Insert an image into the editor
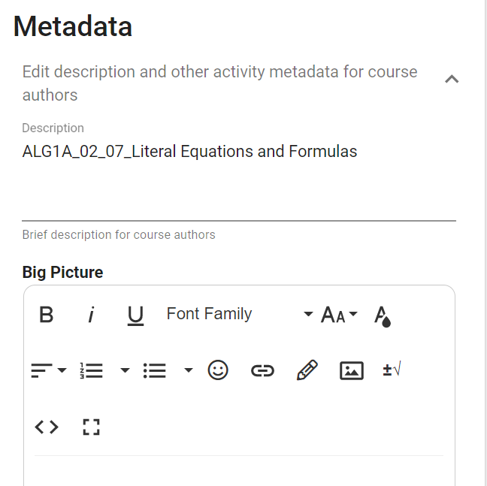Image resolution: width=487 pixels, height=486 pixels. [352, 370]
